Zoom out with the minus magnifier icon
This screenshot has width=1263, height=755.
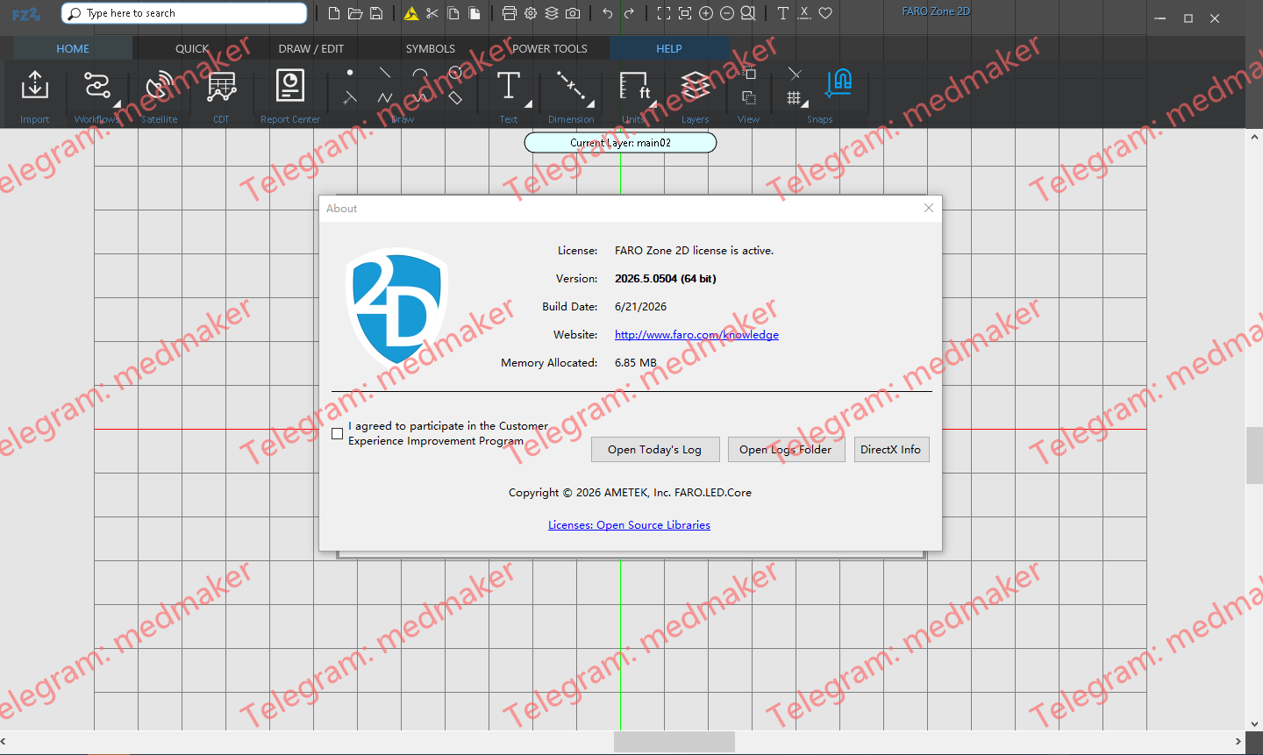[x=727, y=13]
